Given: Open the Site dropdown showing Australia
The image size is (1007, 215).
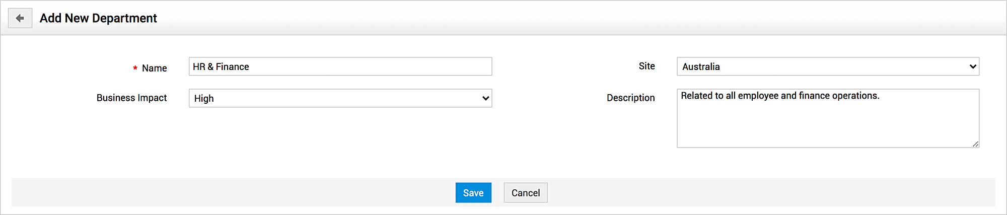Looking at the screenshot, I should click(827, 66).
